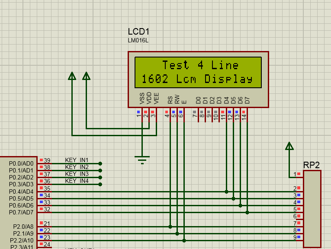Click the junction dot where D5 meets P0.5 wire

pos(234,199)
